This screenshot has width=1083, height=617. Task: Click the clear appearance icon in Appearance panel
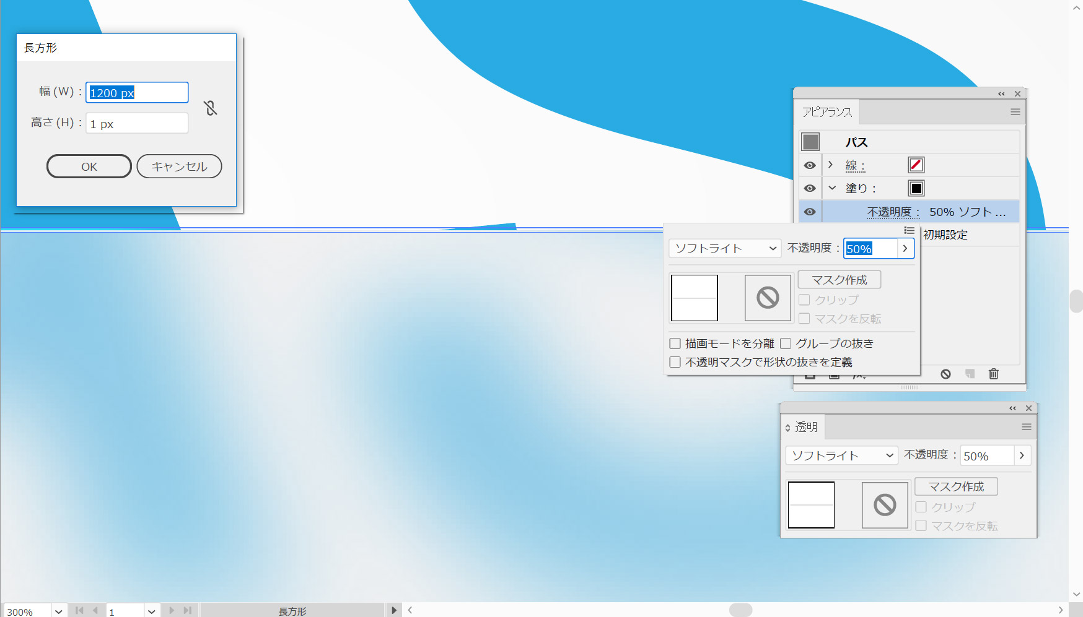pos(945,374)
